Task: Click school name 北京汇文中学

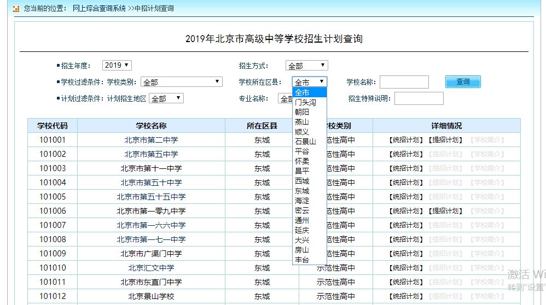Action: (x=151, y=268)
